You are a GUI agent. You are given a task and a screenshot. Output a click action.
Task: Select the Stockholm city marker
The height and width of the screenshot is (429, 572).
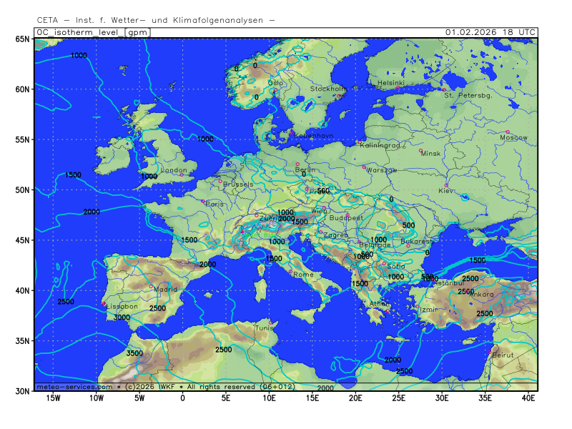coord(338,96)
